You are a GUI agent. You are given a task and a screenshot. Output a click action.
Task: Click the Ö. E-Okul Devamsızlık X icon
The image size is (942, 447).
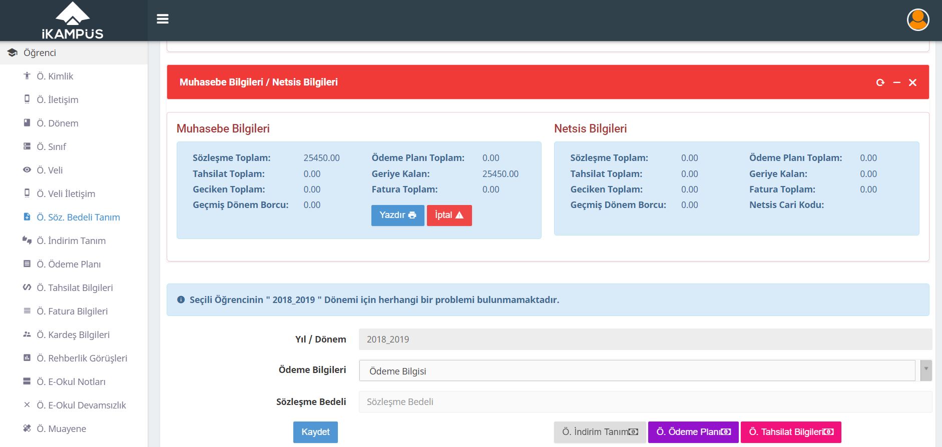27,404
